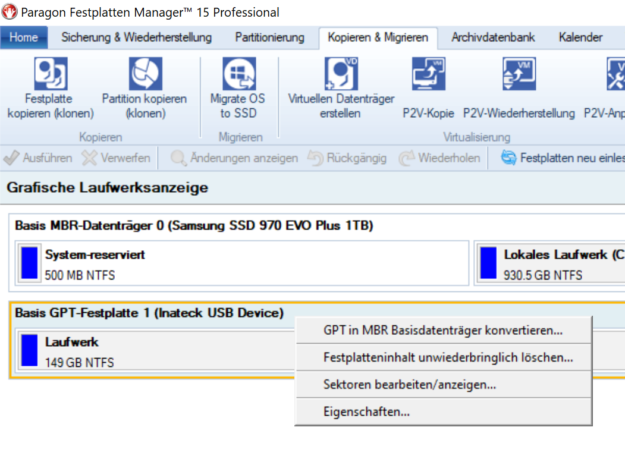Click the blue swatch of Laufwerk 149 GB
This screenshot has height=465, width=625.
(x=30, y=351)
